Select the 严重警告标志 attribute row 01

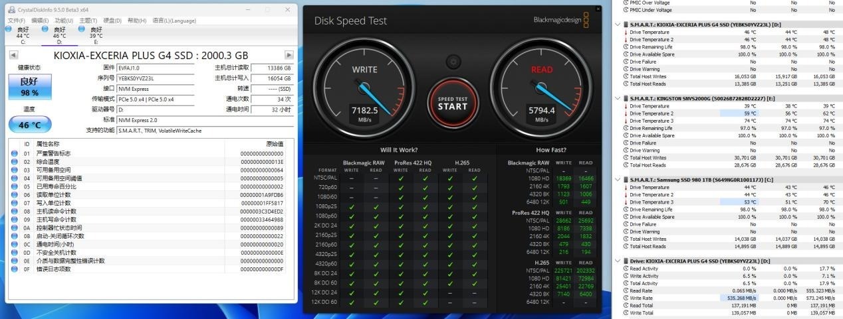coord(151,153)
